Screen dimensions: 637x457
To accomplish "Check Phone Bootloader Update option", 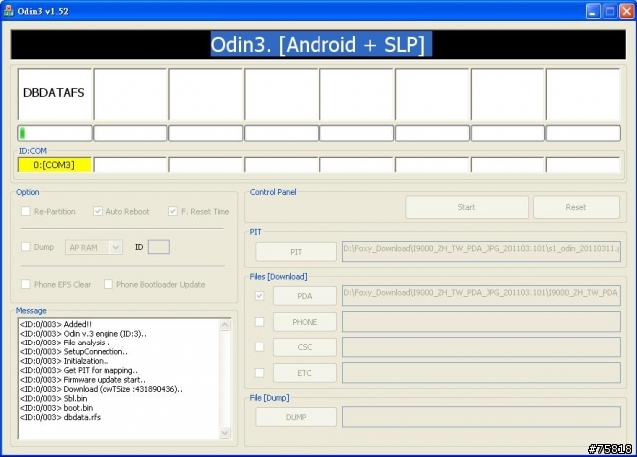I will pyautogui.click(x=108, y=284).
